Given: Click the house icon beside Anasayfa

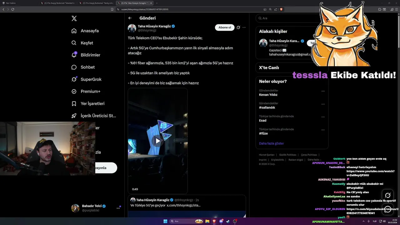Looking at the screenshot, I should click(74, 31).
